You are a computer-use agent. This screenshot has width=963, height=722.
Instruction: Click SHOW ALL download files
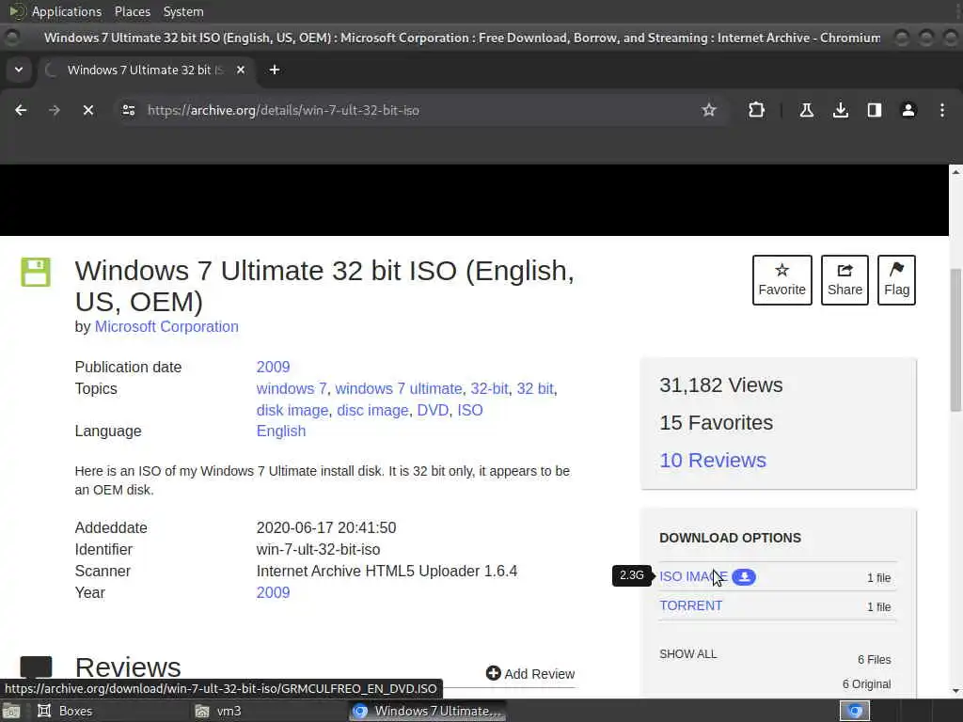point(687,654)
